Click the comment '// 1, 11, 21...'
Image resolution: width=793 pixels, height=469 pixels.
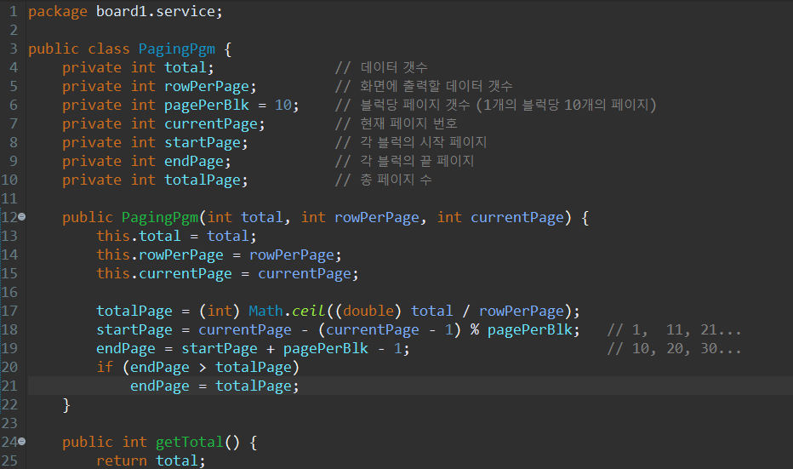pos(674,330)
